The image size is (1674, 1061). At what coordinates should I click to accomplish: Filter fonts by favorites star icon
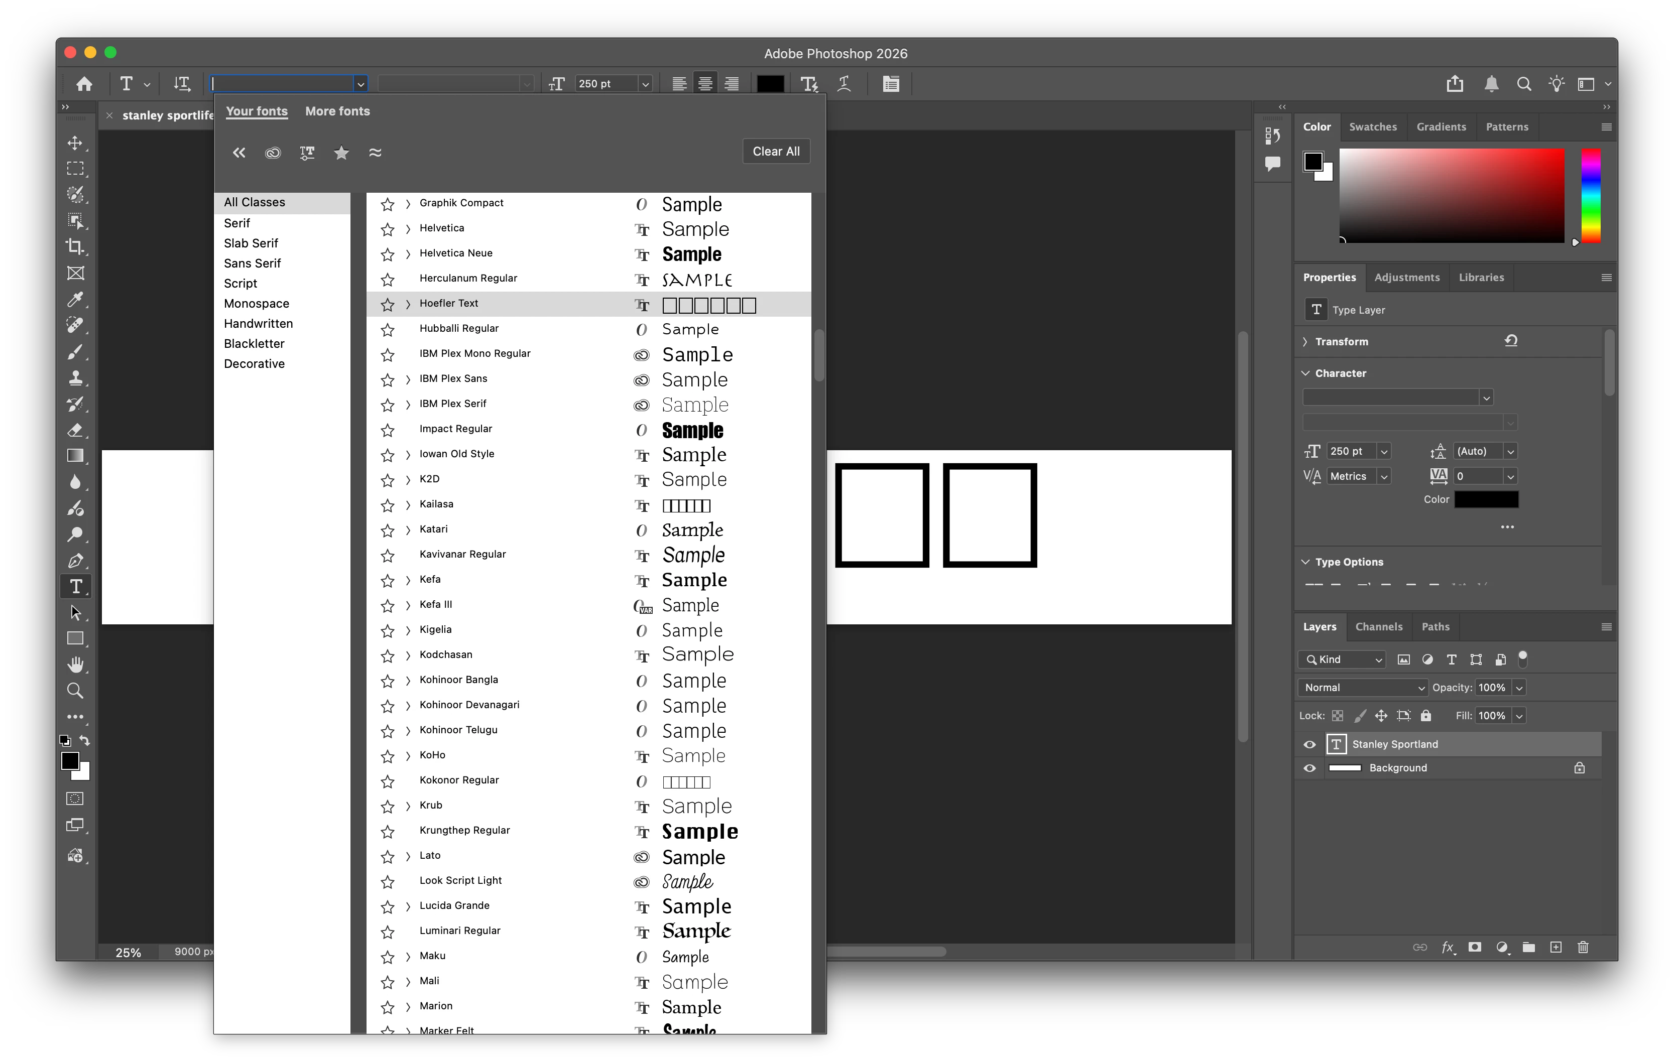(x=340, y=152)
